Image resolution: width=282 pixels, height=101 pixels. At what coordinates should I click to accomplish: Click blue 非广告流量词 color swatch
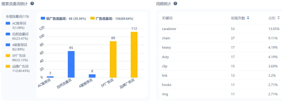coord(43,18)
